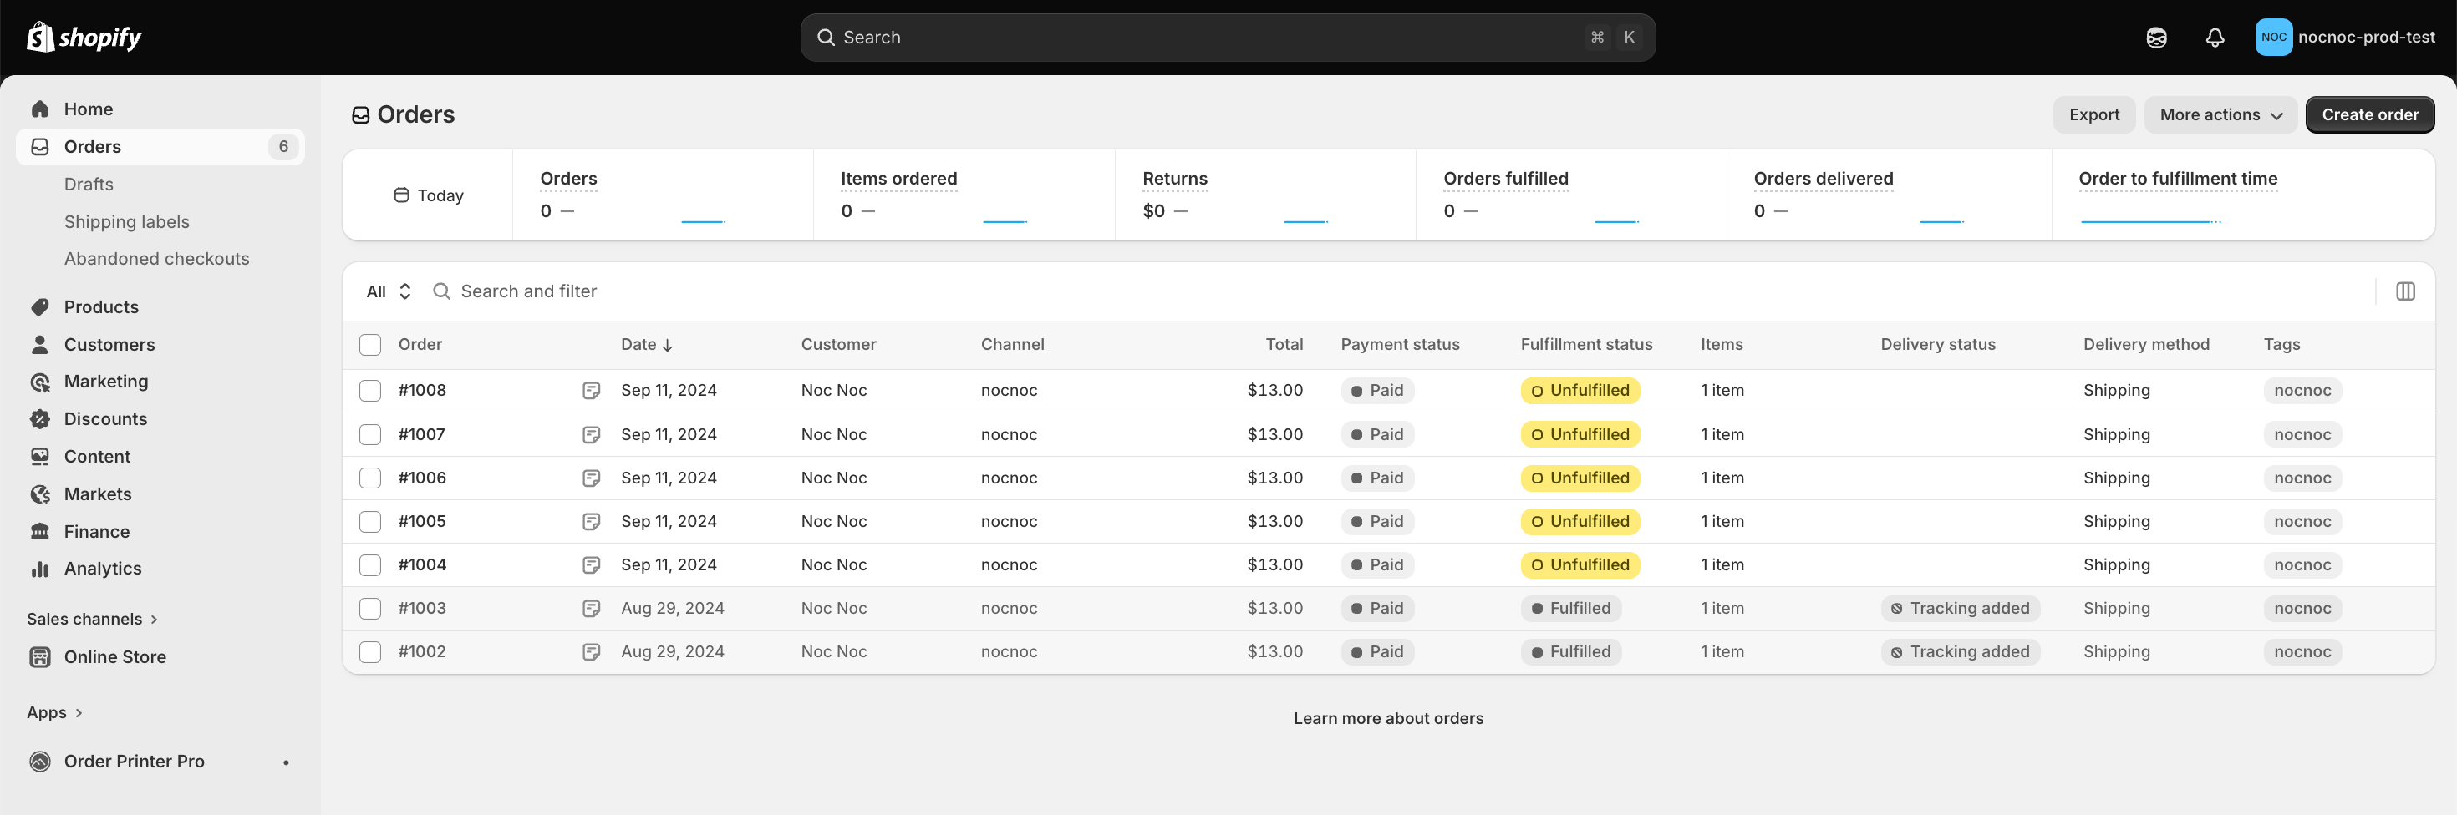This screenshot has height=815, width=2457.
Task: Open the edit columns icon
Action: point(2404,291)
